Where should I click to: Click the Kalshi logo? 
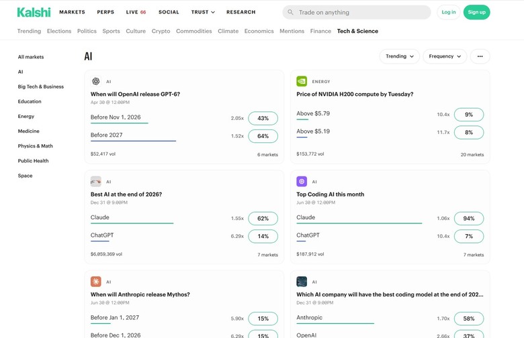pyautogui.click(x=34, y=12)
